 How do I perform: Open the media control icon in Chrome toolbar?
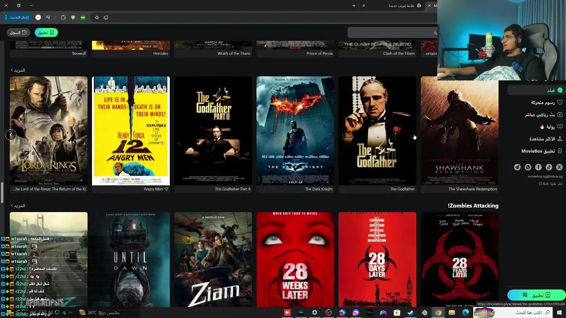(48, 17)
